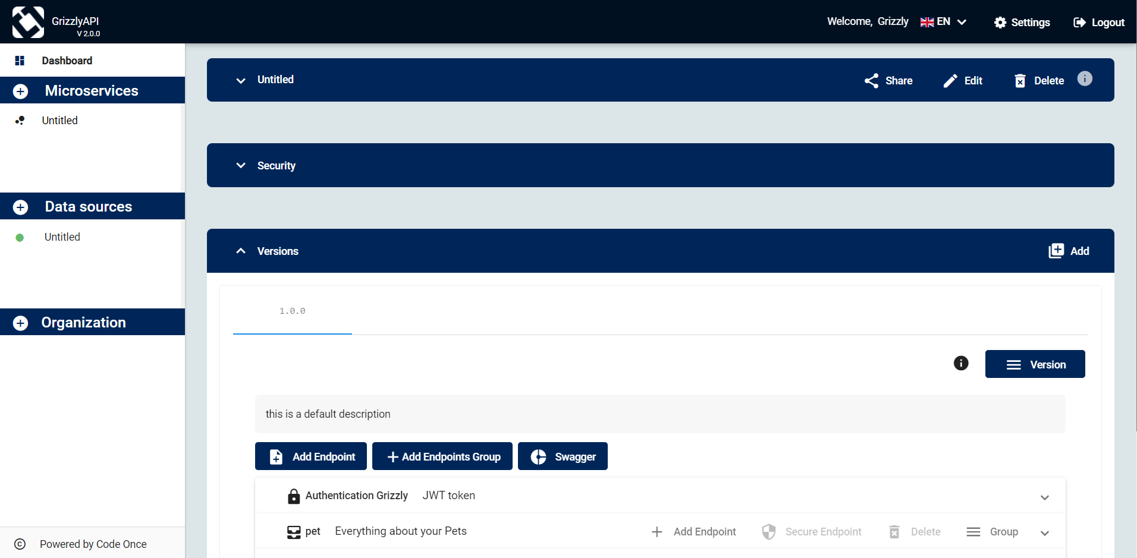Open the Dashboard grid icon
Viewport: 1137px width, 558px height.
click(20, 61)
